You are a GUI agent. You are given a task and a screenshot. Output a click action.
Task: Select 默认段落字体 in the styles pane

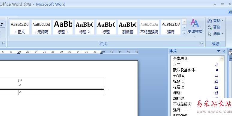[x=195, y=70]
